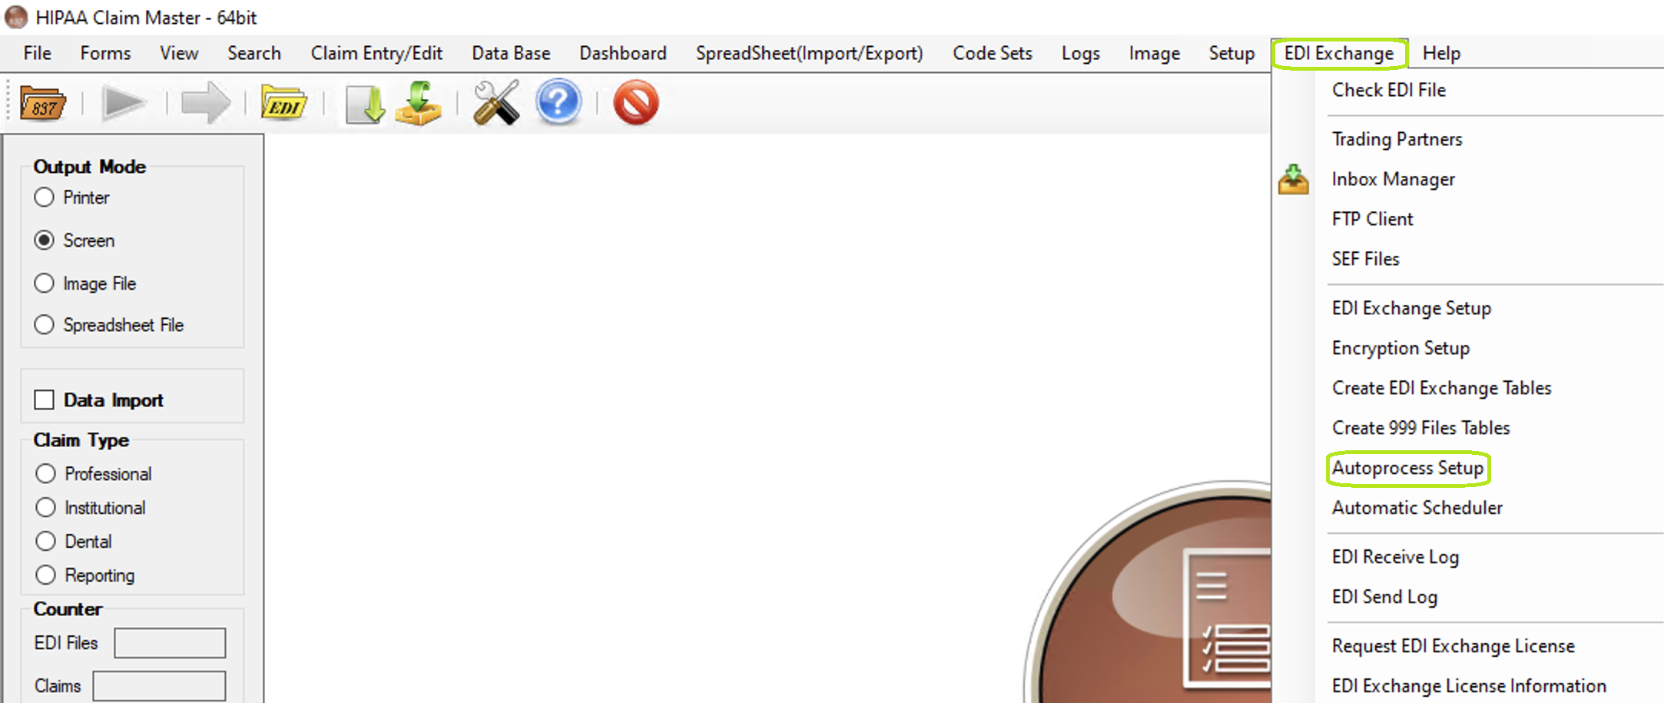
Task: Select the Image File output mode
Action: coord(45,284)
